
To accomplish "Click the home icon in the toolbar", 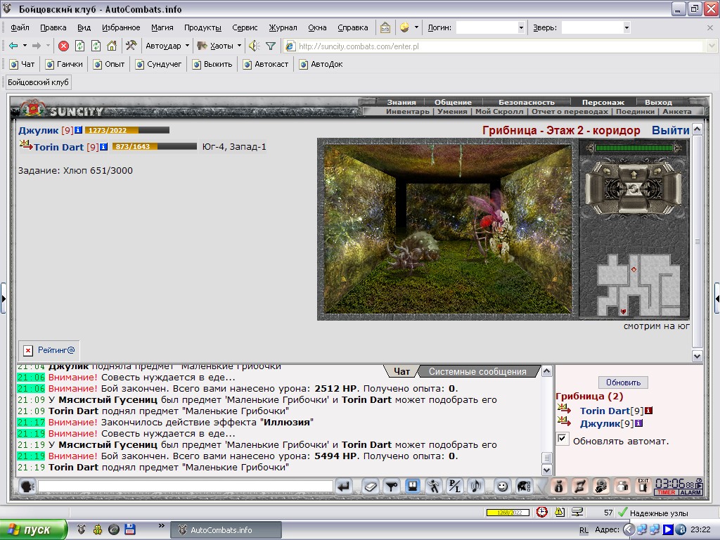I will coord(112,46).
